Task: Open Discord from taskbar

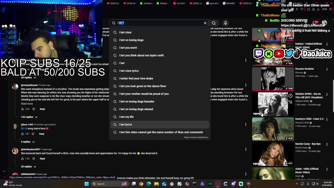Action: [x=233, y=184]
